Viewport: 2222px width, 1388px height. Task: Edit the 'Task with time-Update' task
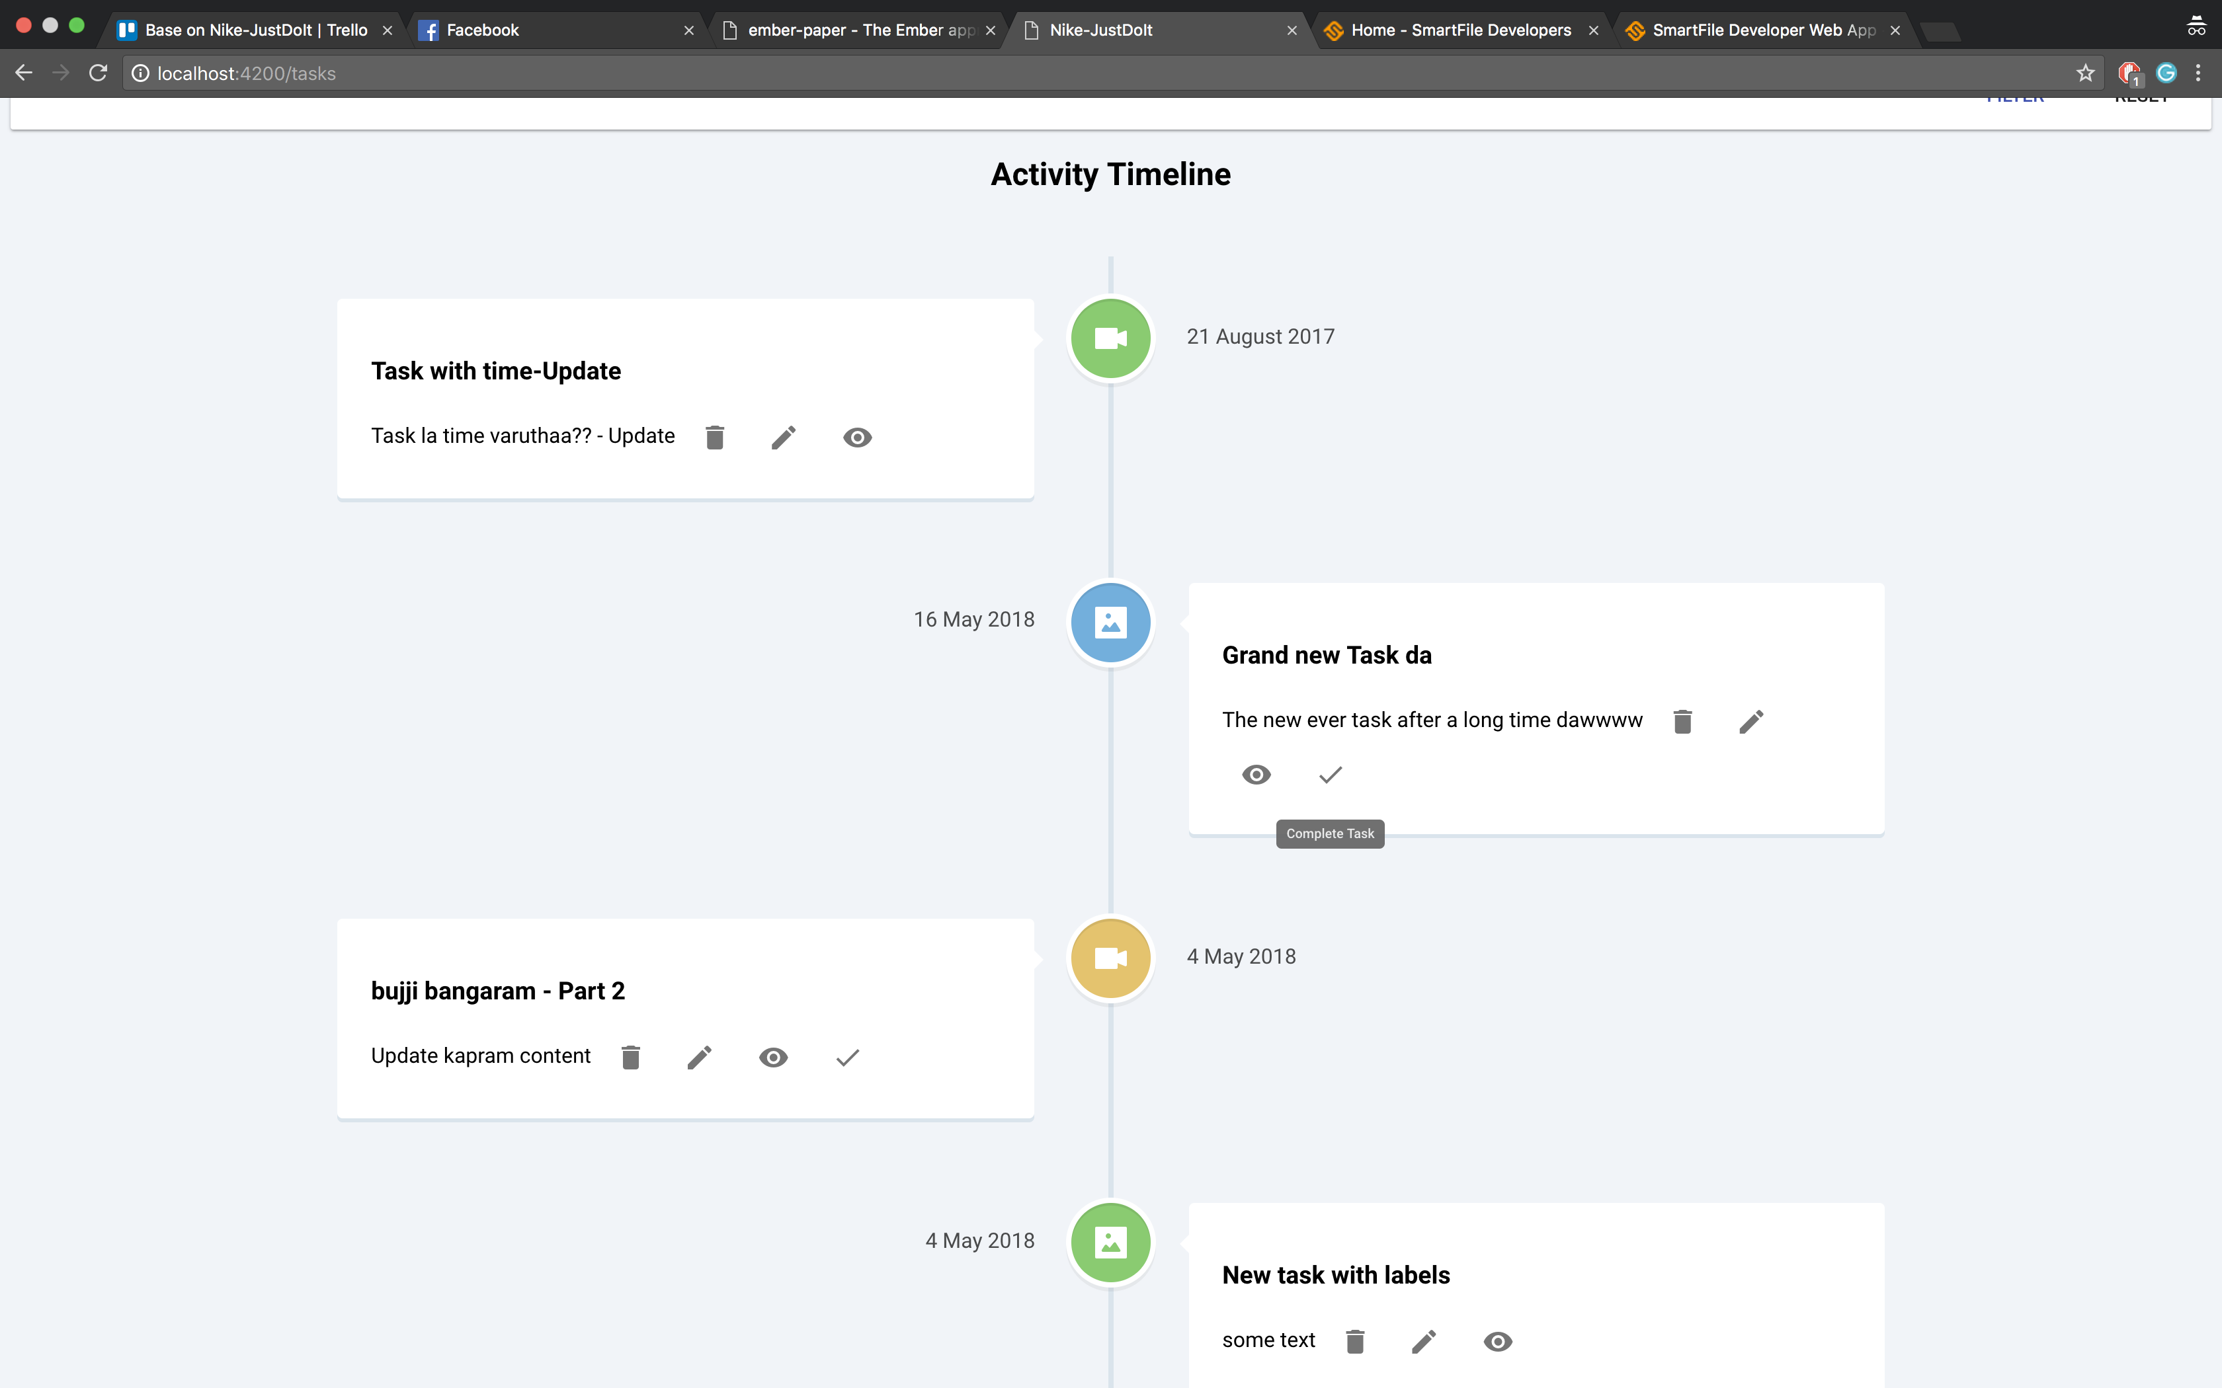click(x=783, y=438)
